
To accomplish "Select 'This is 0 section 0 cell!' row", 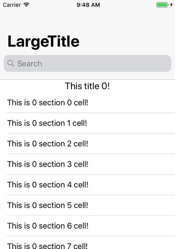I will [x=87, y=103].
